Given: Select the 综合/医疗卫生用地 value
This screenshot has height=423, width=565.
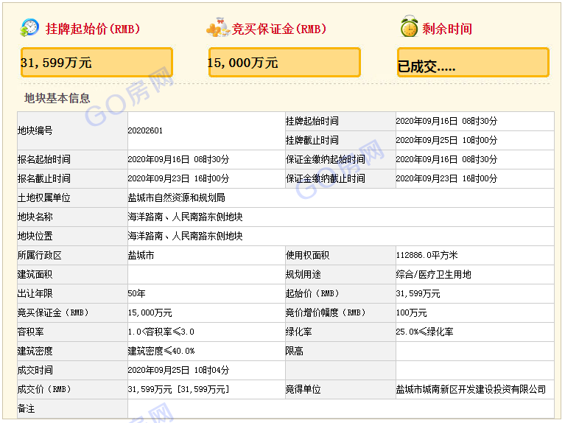Looking at the screenshot, I should point(433,274).
